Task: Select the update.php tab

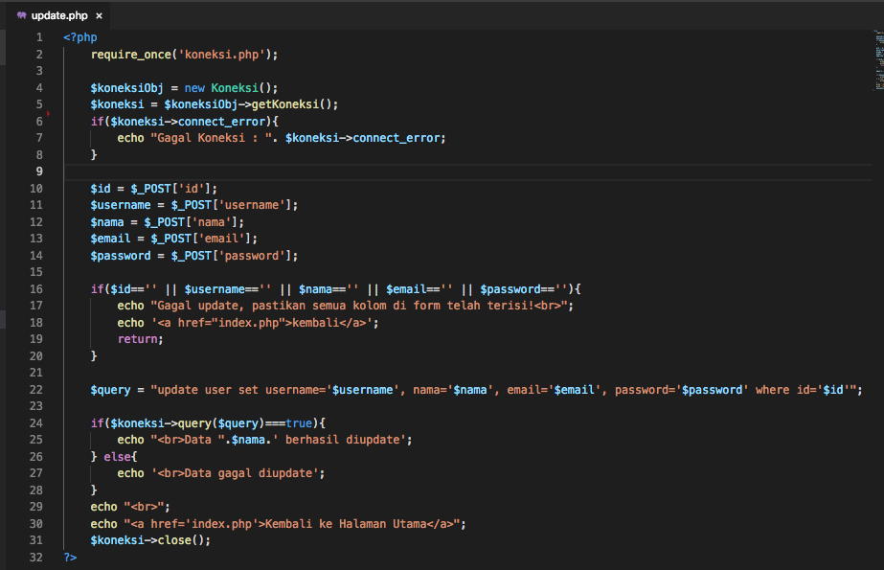Action: [x=57, y=14]
